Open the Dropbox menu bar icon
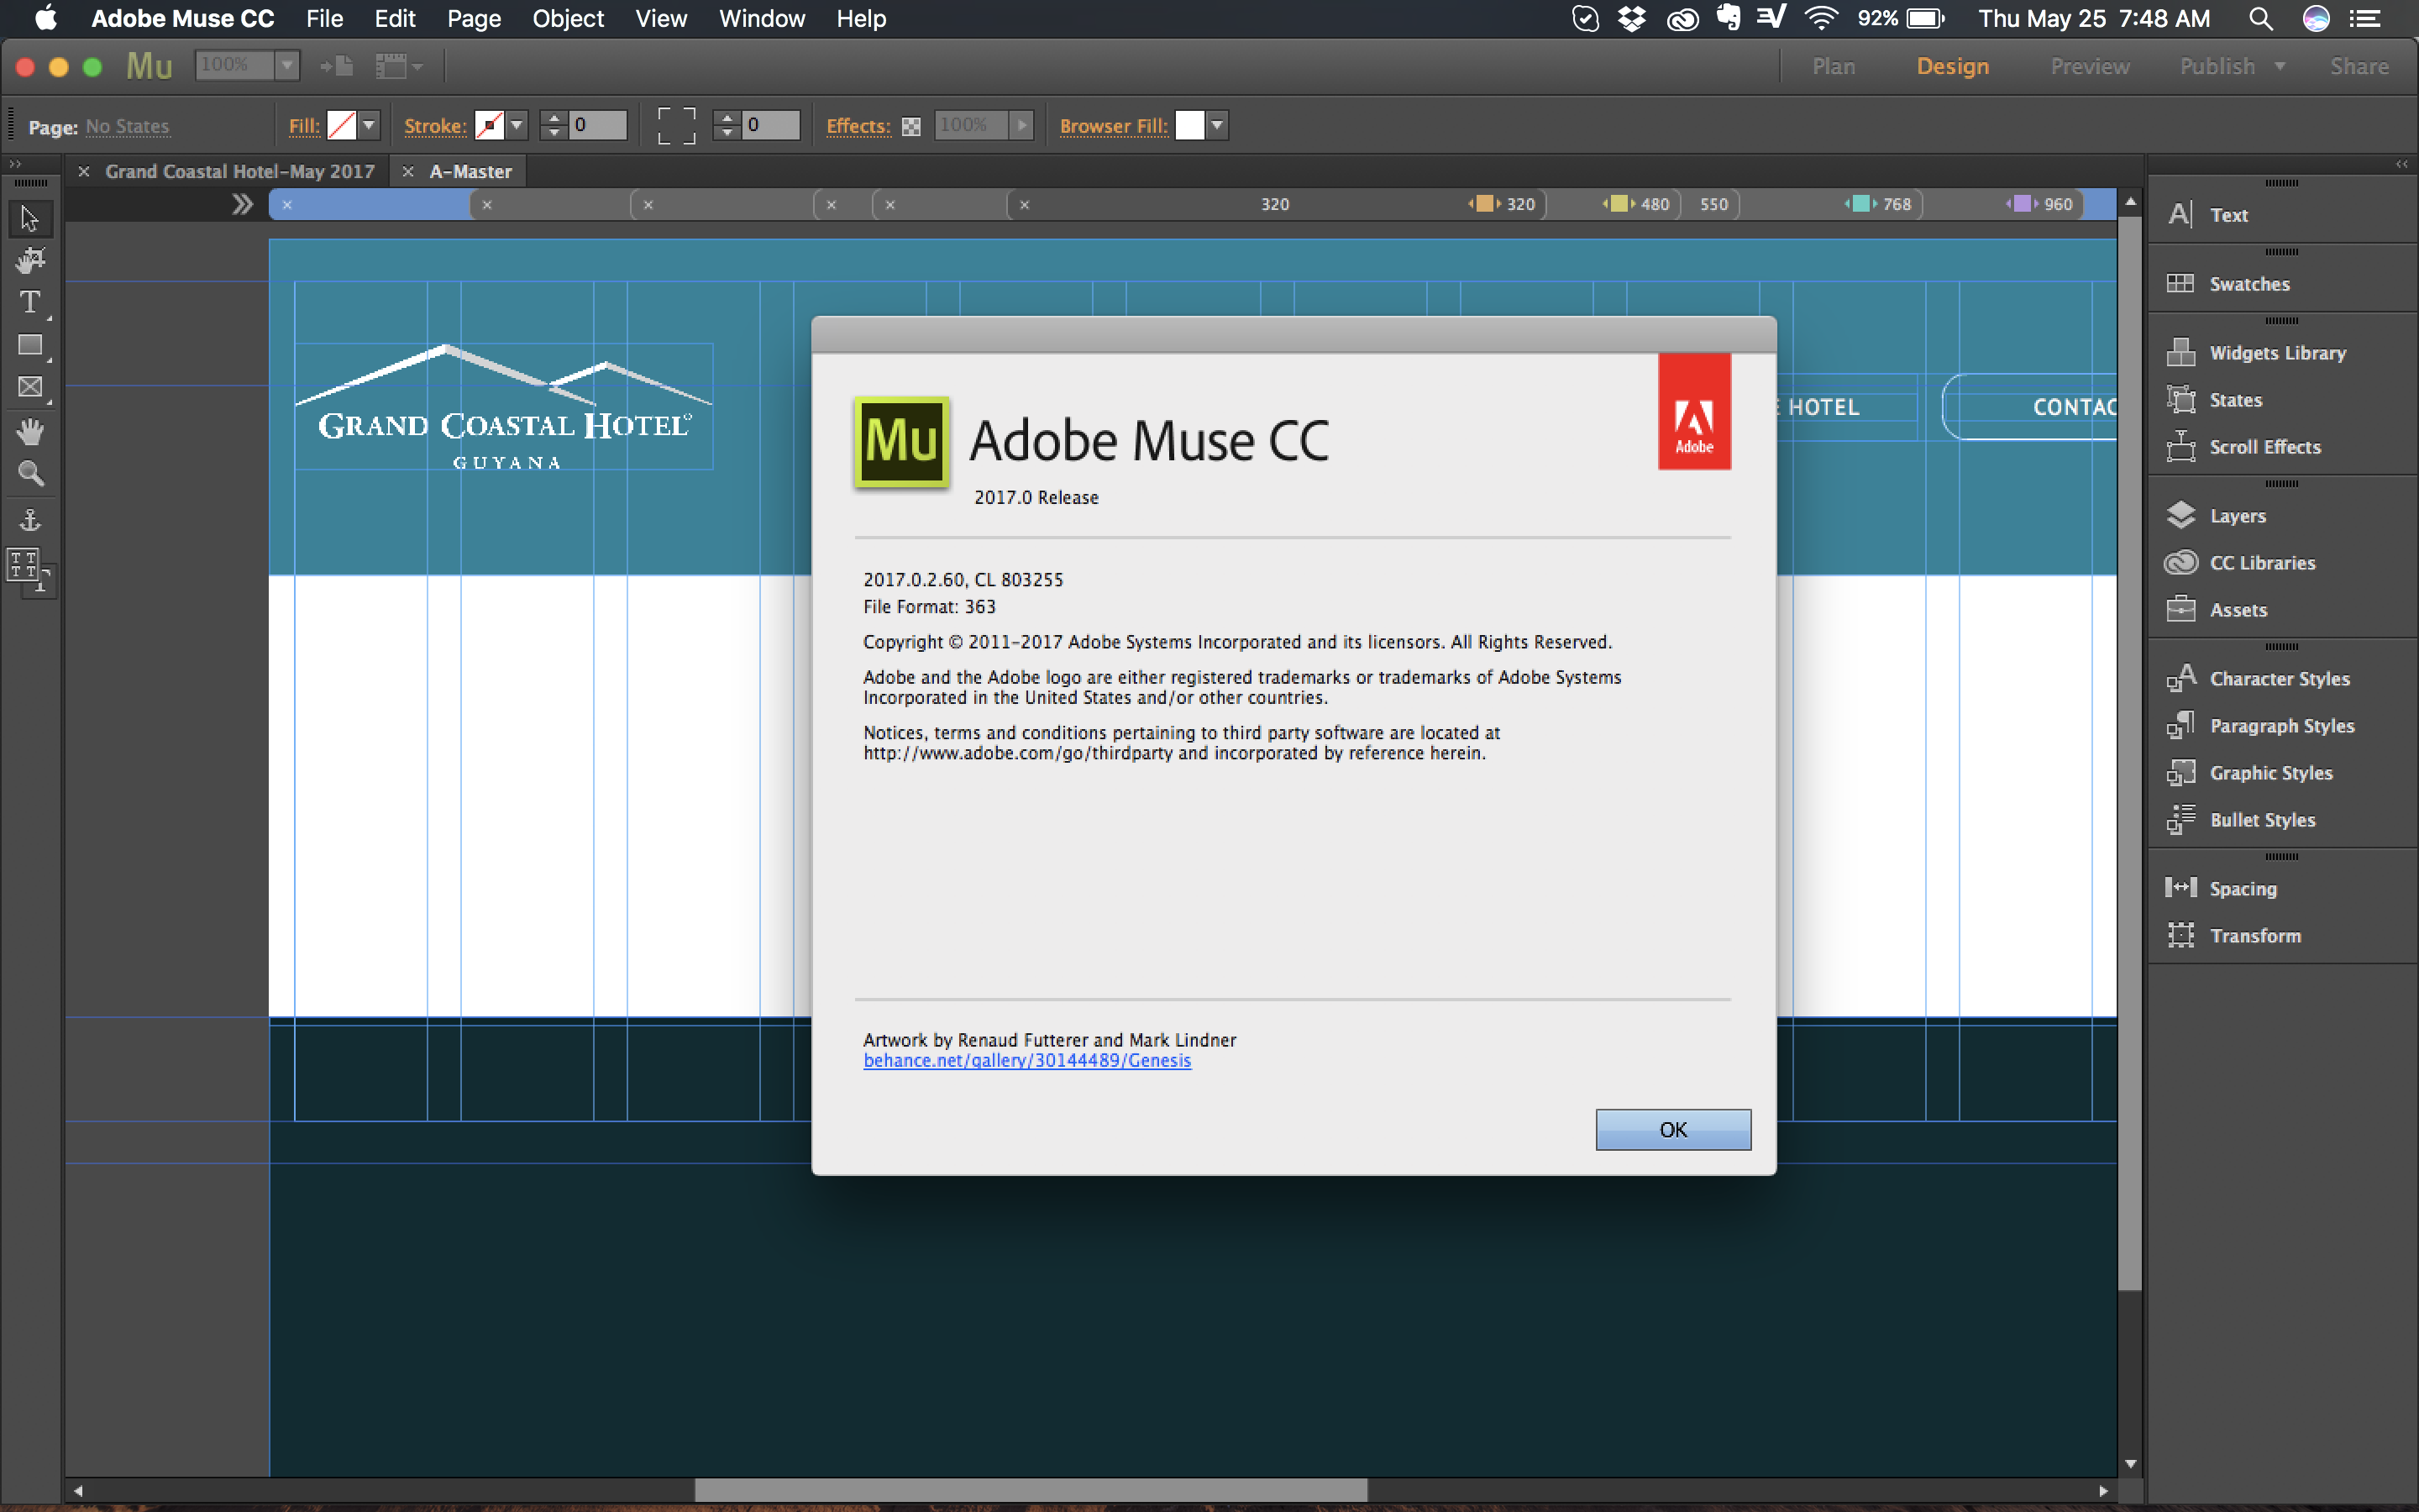Screen dimensions: 2419x1512 click(x=1631, y=19)
